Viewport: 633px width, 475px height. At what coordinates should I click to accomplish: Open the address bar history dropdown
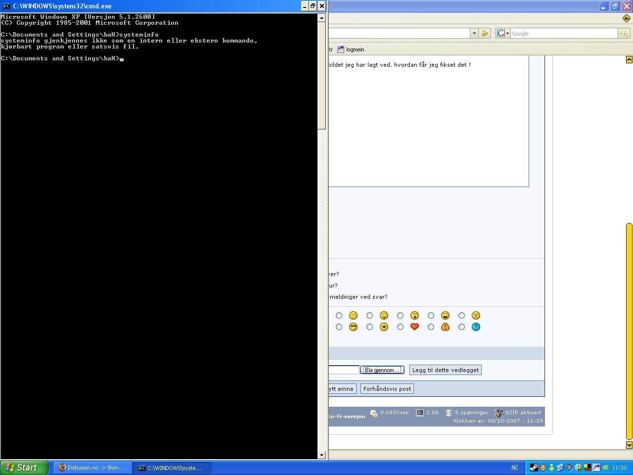coord(474,33)
